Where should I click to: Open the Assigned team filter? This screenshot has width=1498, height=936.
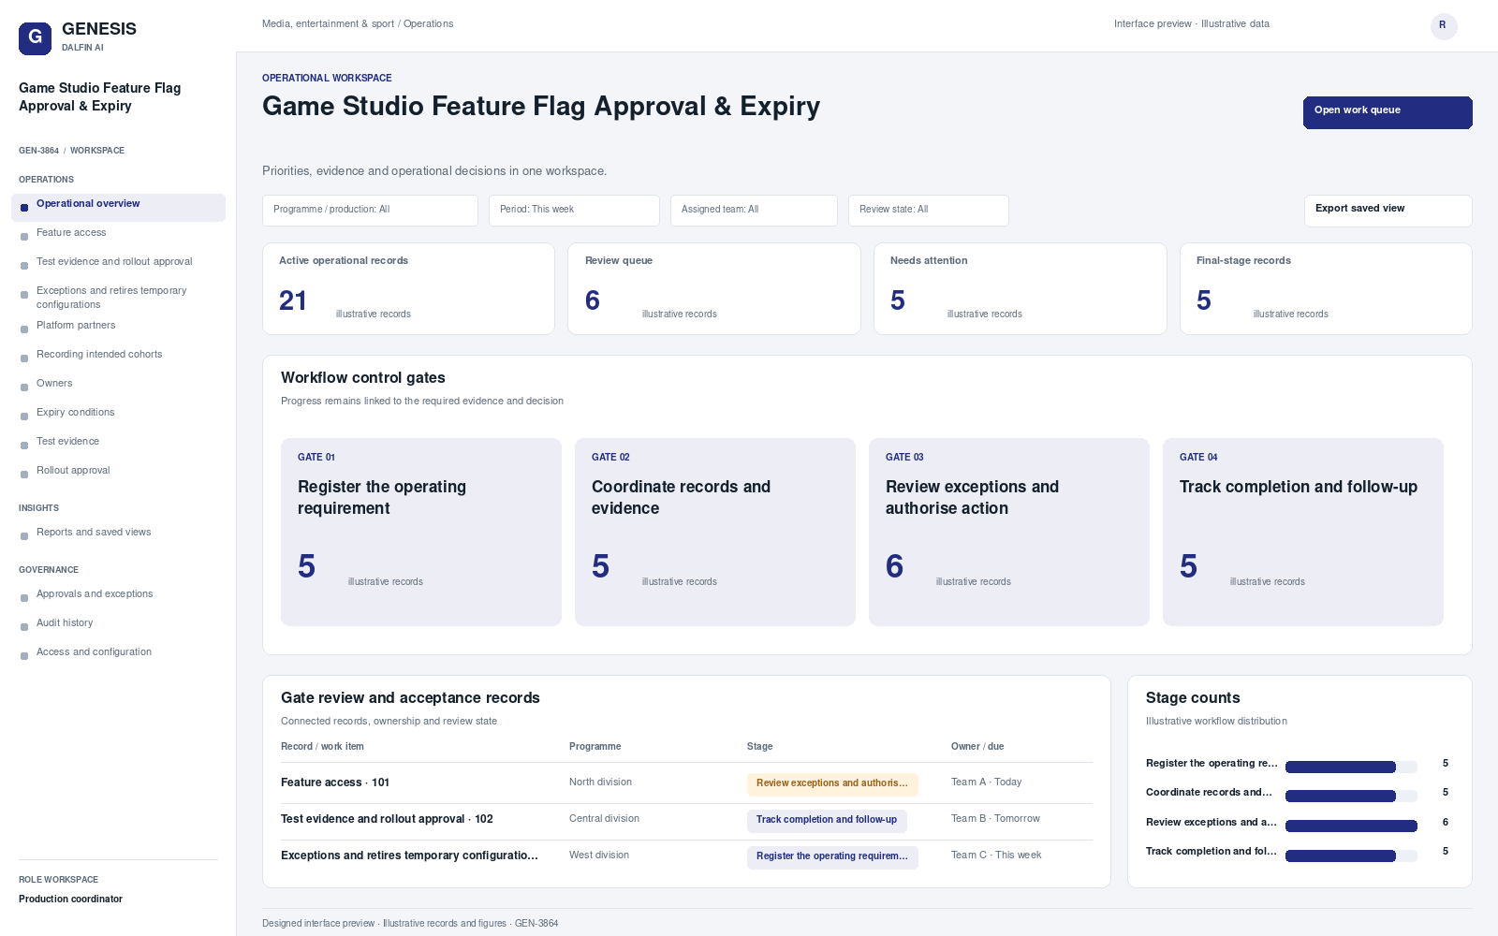[x=754, y=211]
